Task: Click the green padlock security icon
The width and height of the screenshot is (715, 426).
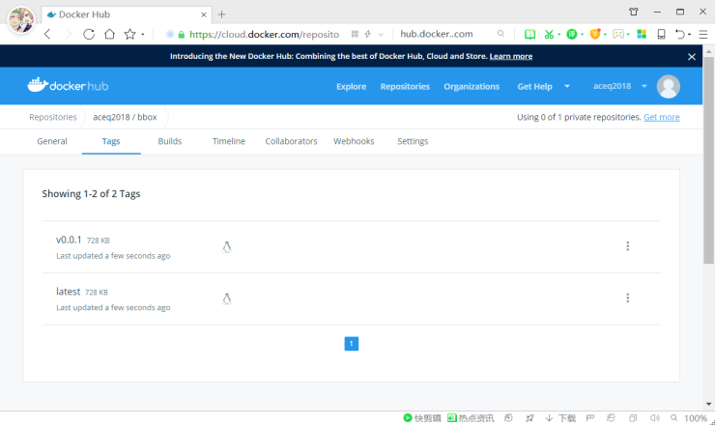Action: click(182, 34)
